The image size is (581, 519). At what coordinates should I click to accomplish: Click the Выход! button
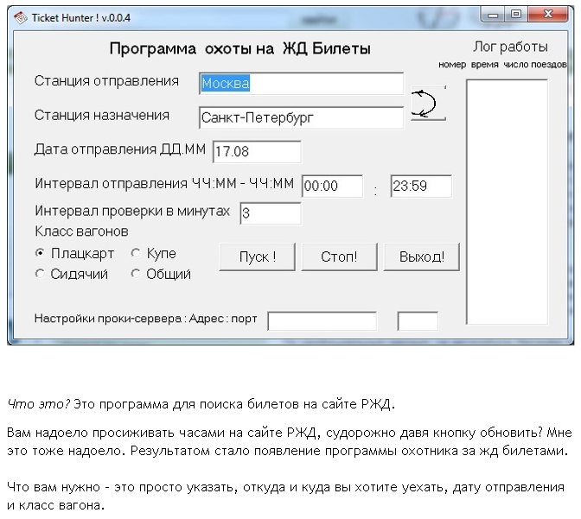click(422, 256)
